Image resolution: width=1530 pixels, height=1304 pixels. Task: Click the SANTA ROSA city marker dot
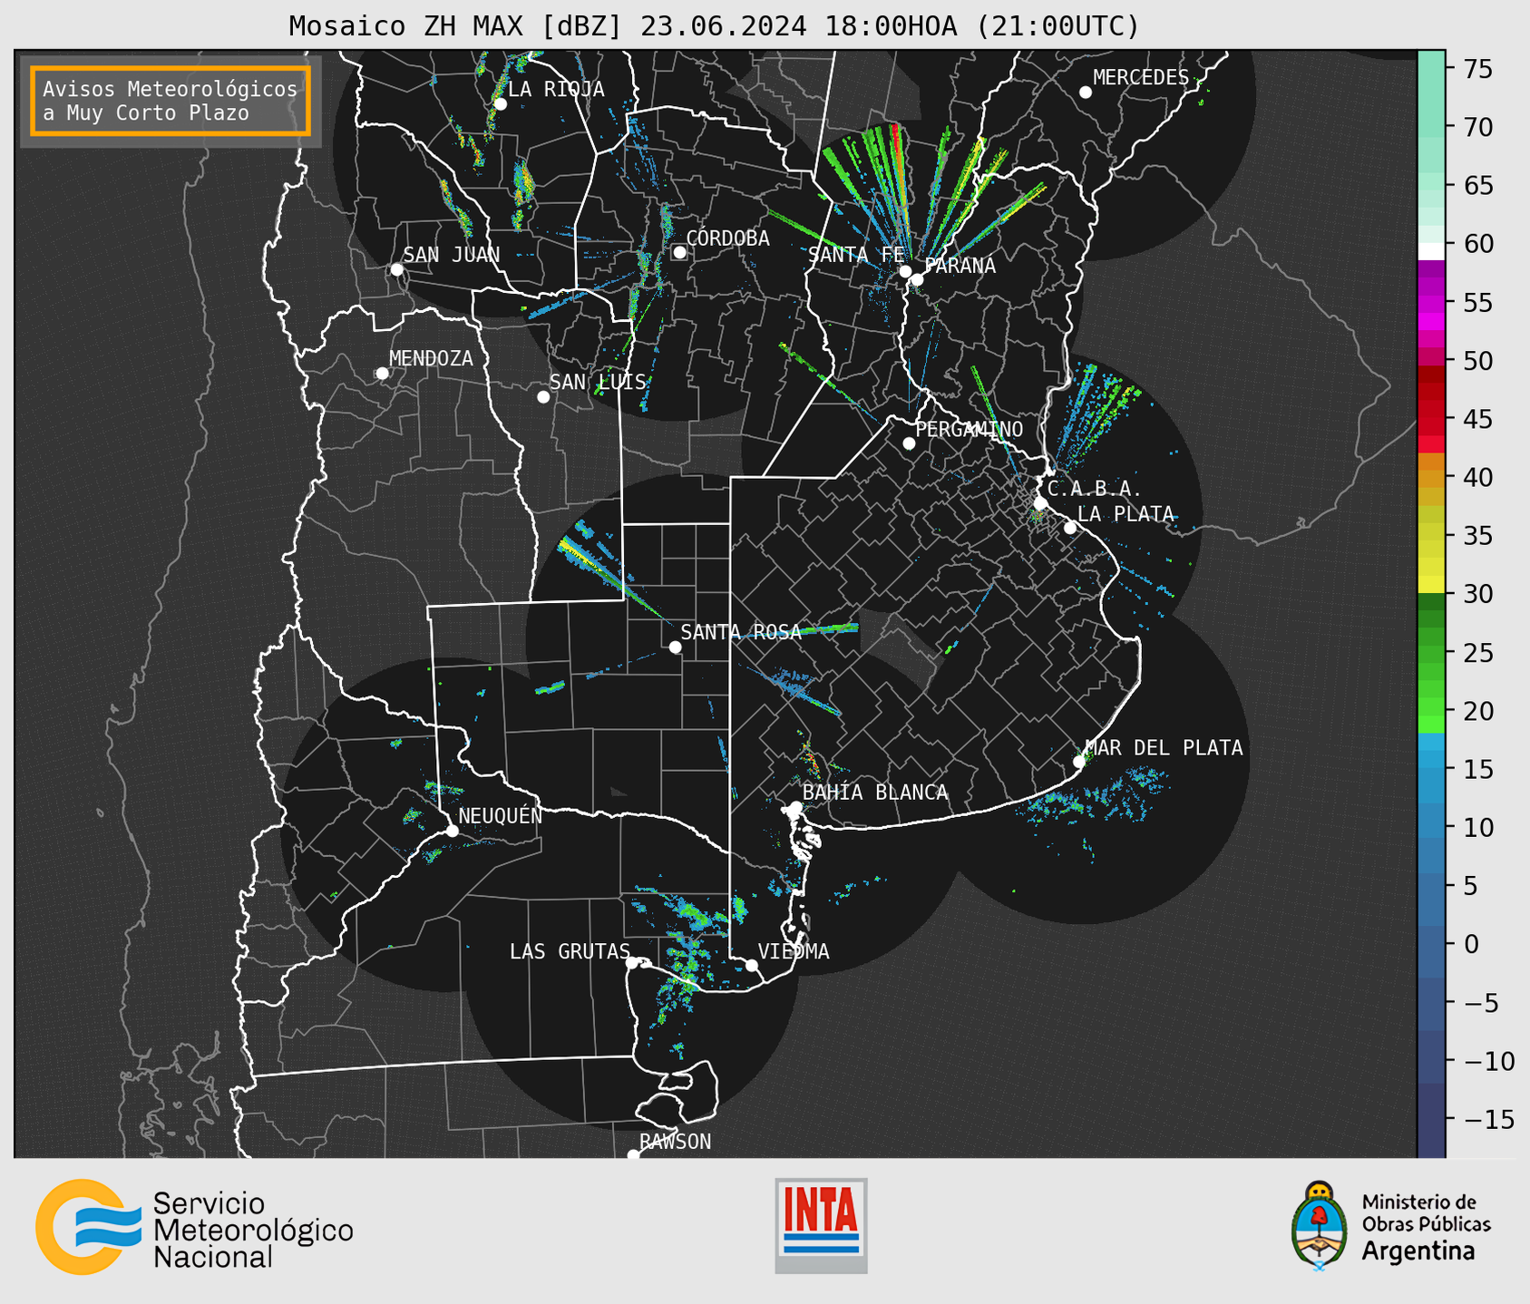point(675,647)
